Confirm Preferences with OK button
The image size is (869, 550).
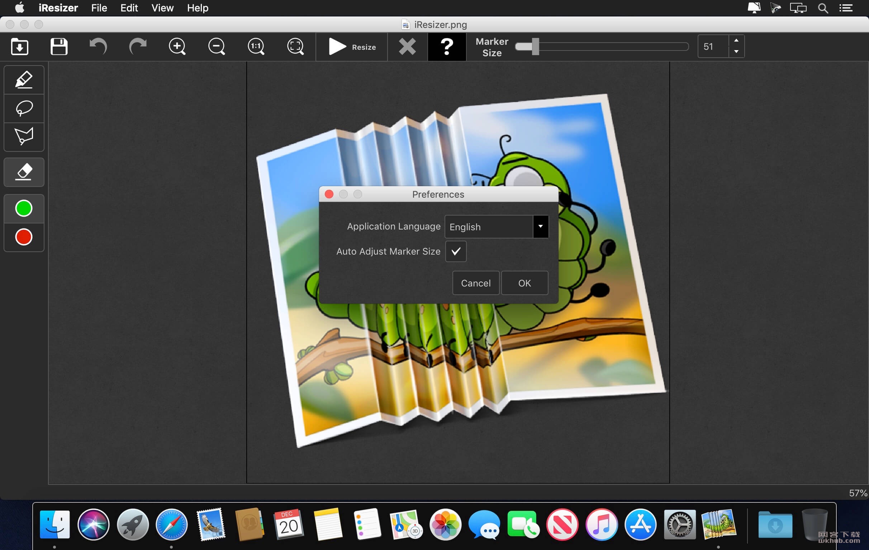[x=524, y=283]
